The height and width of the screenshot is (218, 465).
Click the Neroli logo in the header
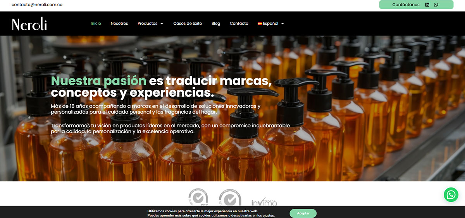[29, 24]
